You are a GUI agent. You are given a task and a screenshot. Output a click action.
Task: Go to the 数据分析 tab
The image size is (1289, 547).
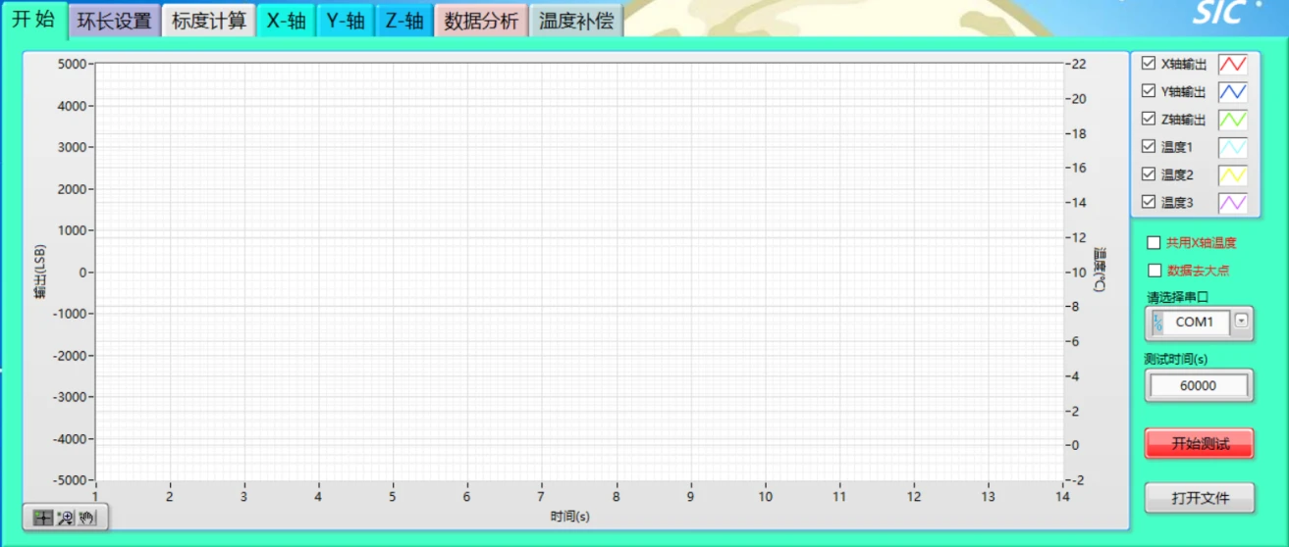tap(481, 21)
